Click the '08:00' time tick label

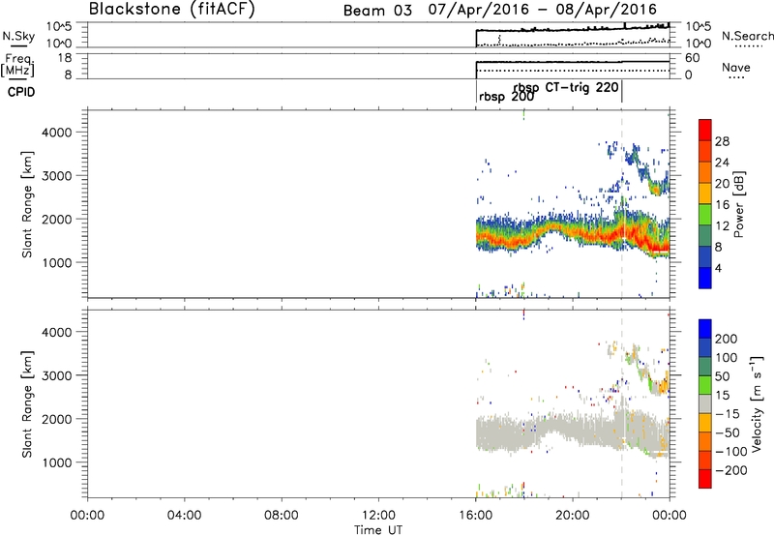point(282,516)
